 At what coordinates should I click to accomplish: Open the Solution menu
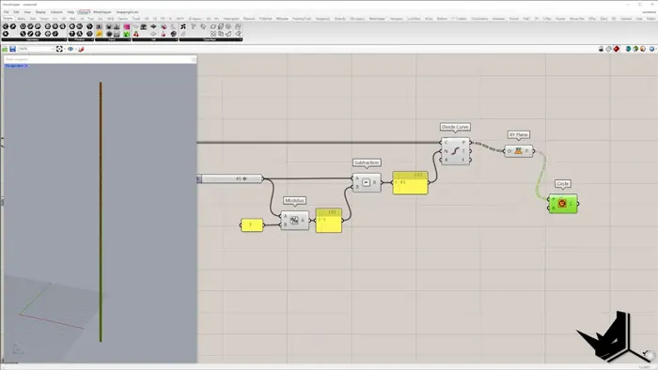(x=56, y=12)
